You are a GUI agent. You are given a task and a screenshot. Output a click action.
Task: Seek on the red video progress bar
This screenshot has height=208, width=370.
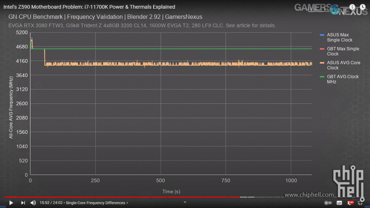click(122, 197)
